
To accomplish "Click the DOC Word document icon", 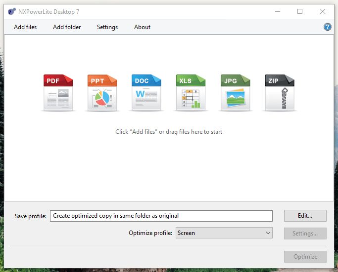I will [x=146, y=93].
